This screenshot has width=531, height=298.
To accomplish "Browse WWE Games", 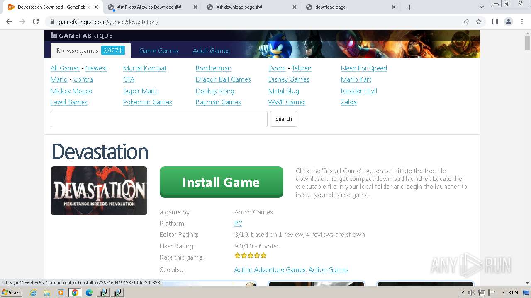I will click(x=287, y=102).
